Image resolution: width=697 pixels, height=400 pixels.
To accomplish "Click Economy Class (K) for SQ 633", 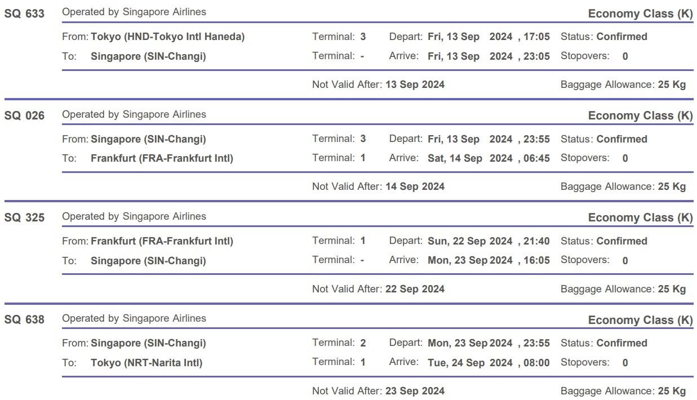I will 640,14.
